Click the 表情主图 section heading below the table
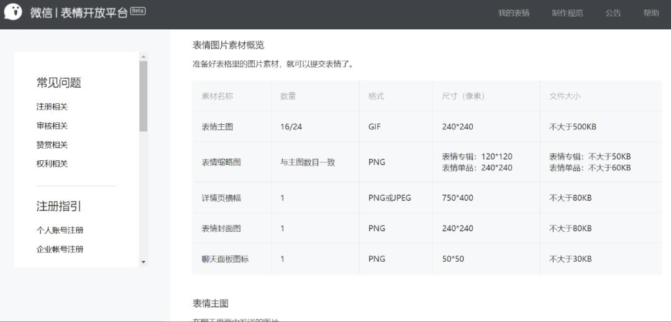The image size is (671, 322). point(211,303)
